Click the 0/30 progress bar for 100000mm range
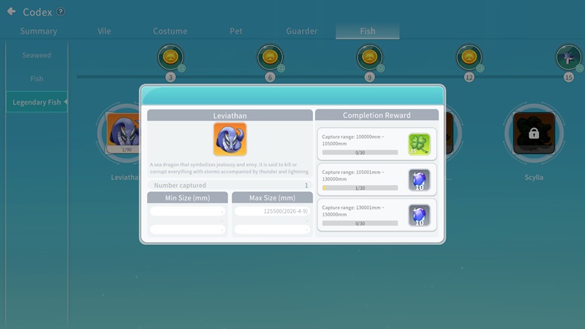Image resolution: width=585 pixels, height=329 pixels. 360,153
